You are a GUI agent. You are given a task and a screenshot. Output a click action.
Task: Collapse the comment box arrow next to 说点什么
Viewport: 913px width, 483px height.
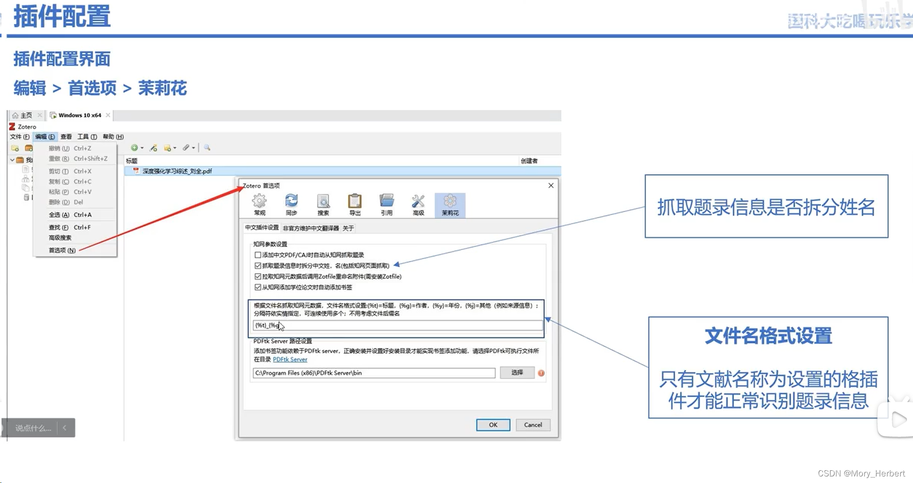(x=65, y=428)
